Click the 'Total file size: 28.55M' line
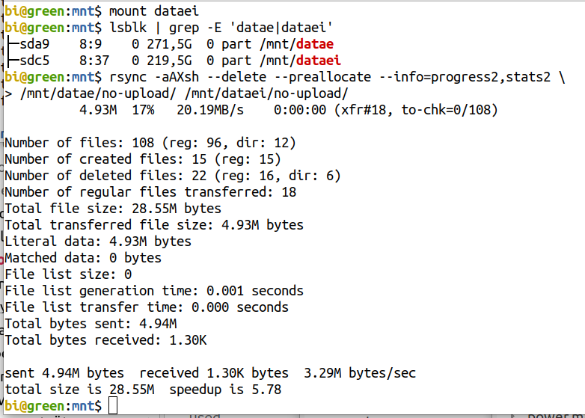 pyautogui.click(x=112, y=209)
